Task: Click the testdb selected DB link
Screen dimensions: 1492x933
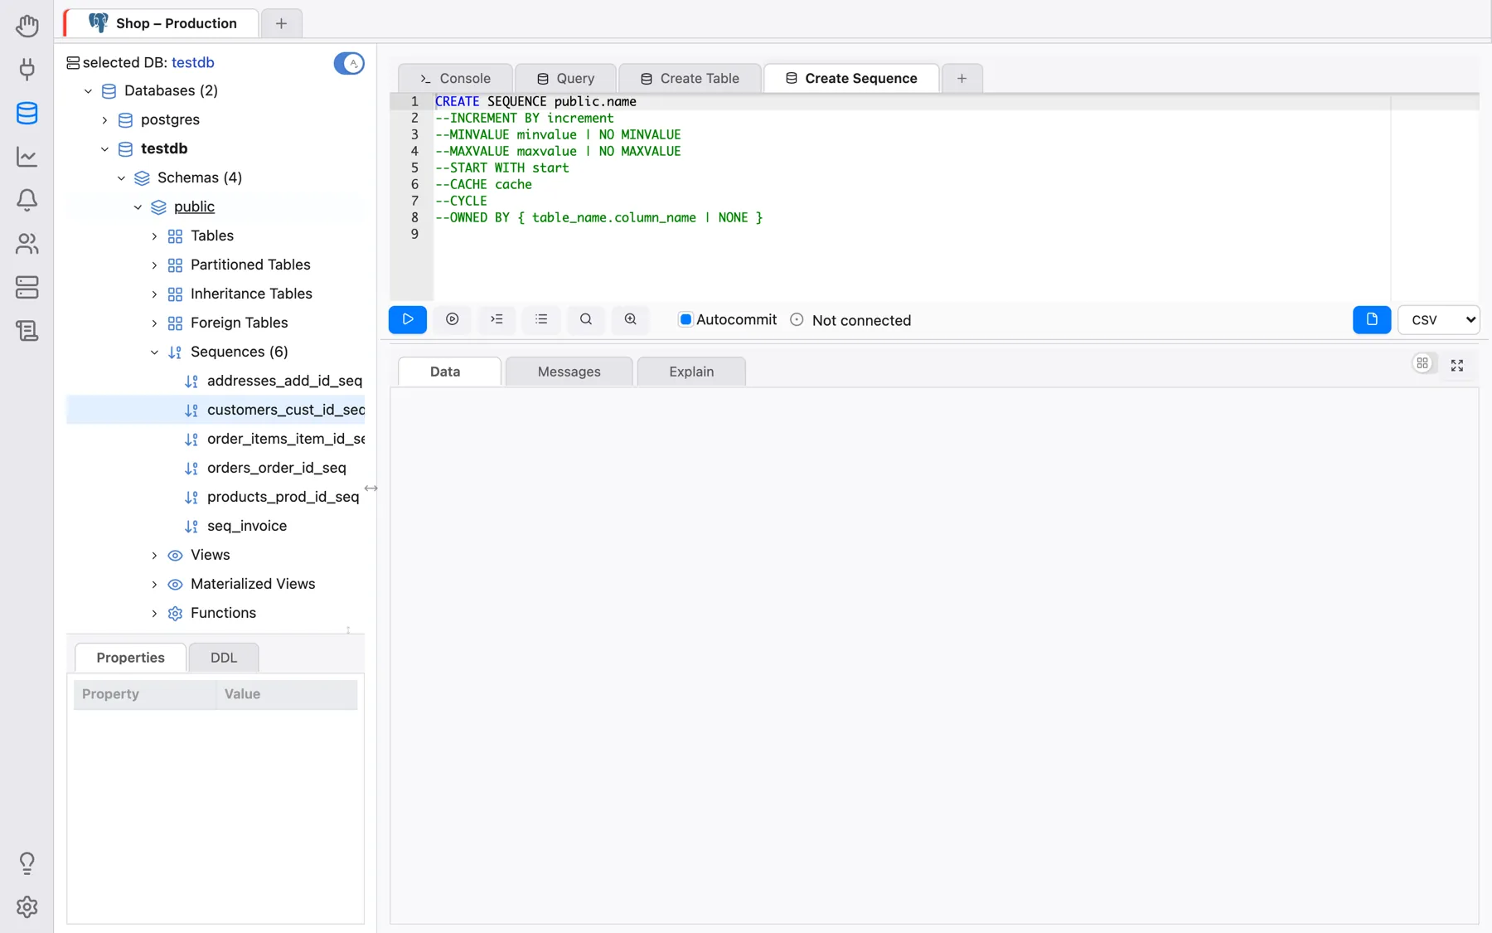Action: [193, 62]
